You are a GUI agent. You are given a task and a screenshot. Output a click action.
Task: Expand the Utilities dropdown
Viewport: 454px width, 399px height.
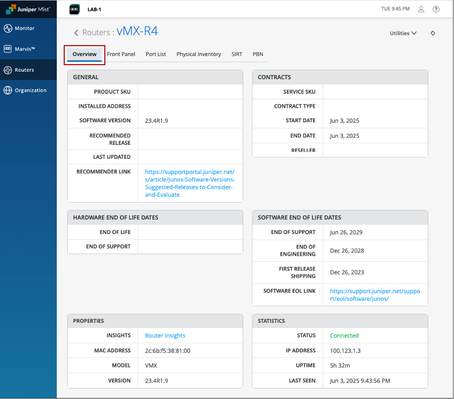tap(403, 34)
